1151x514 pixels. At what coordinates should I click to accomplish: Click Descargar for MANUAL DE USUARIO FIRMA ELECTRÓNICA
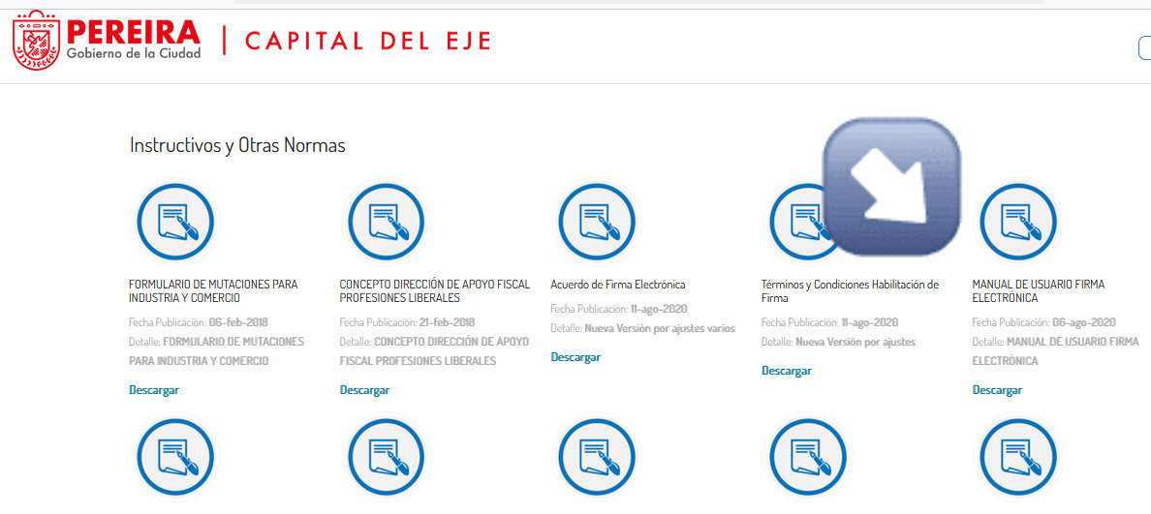998,390
